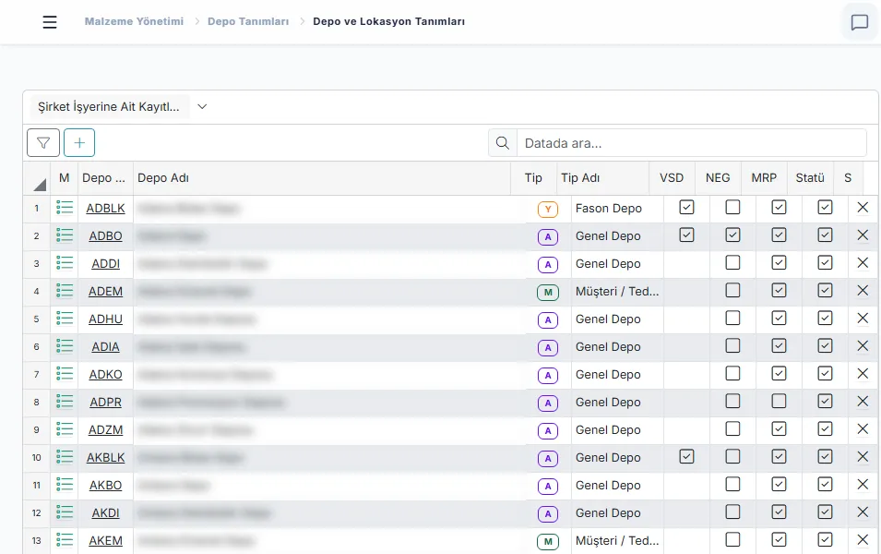The height and width of the screenshot is (554, 881).
Task: Uncheck VSD checkbox for AKBLK
Action: click(686, 456)
